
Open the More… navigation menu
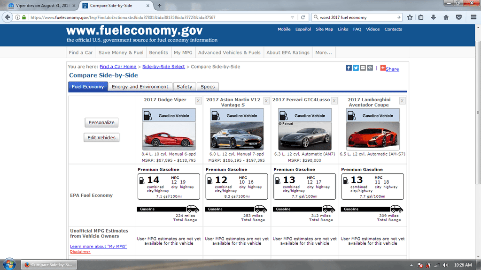(324, 52)
